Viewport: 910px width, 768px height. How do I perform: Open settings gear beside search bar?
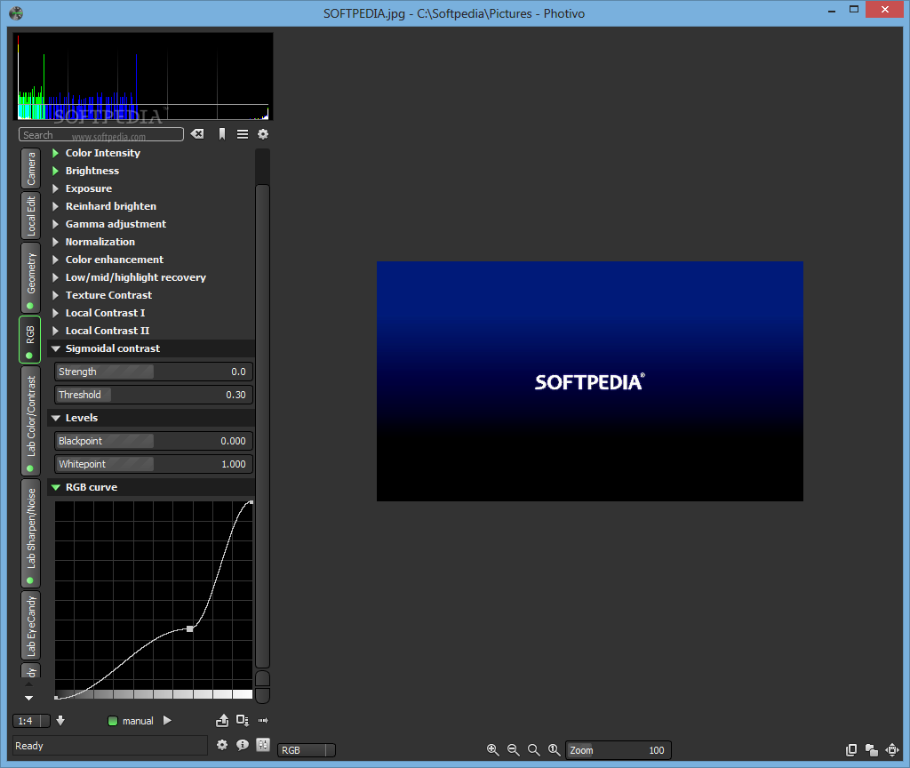[263, 134]
